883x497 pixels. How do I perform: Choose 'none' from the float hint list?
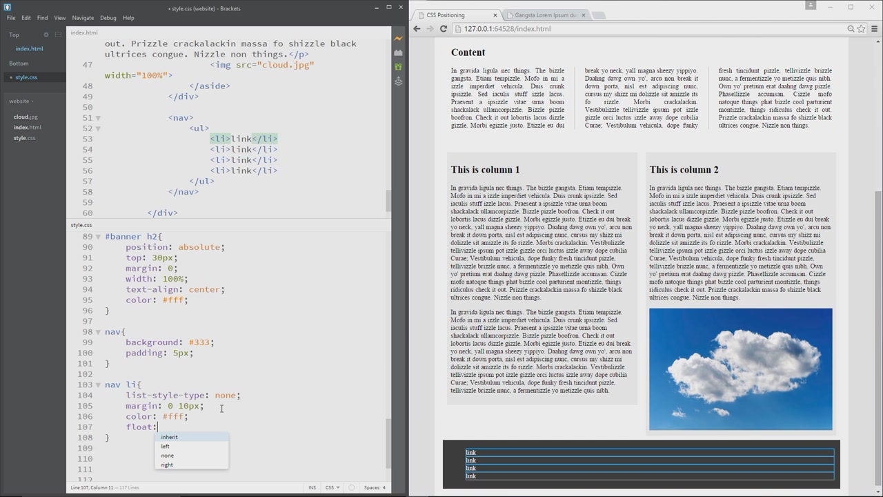click(191, 456)
